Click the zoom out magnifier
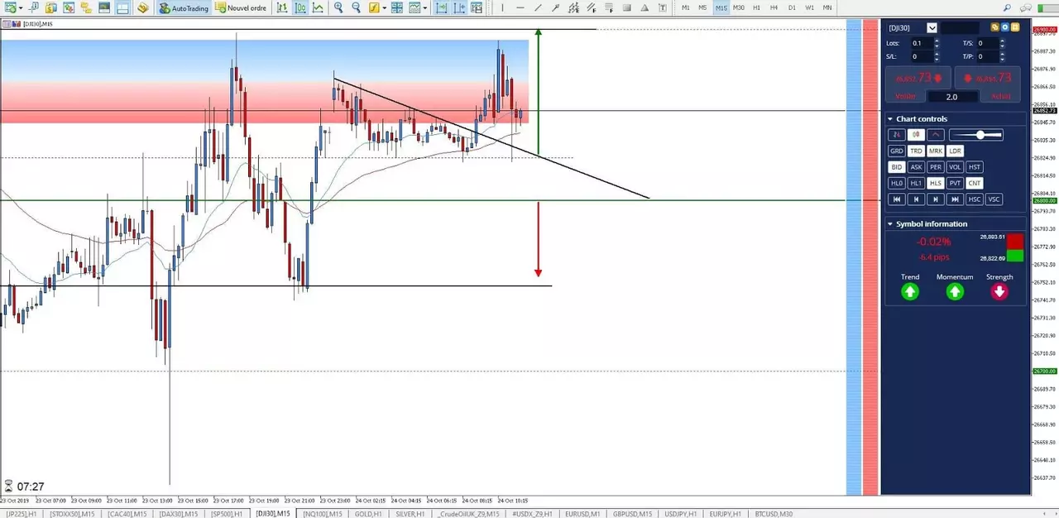The image size is (1059, 518). (x=356, y=7)
